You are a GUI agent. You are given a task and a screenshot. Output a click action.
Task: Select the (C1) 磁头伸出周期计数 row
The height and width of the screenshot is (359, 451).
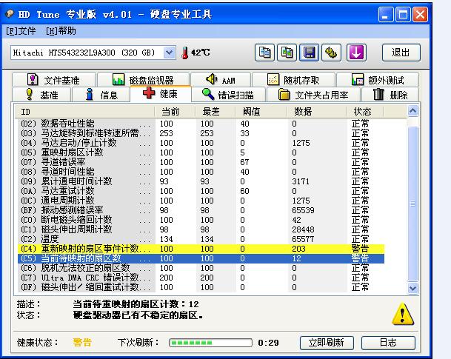201,229
